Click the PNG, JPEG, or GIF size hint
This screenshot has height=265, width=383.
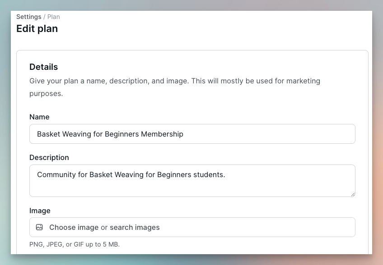75,244
